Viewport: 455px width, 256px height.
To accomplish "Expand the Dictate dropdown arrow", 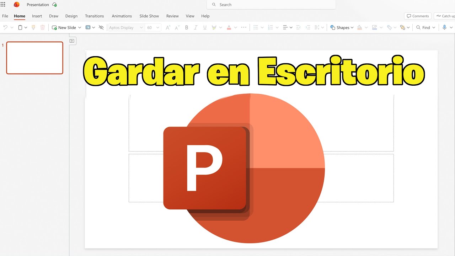I will click(x=451, y=27).
